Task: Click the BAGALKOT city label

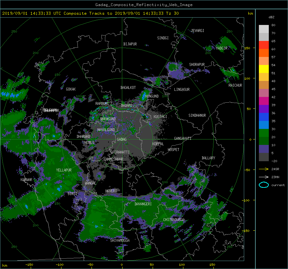Action: pos(128,88)
